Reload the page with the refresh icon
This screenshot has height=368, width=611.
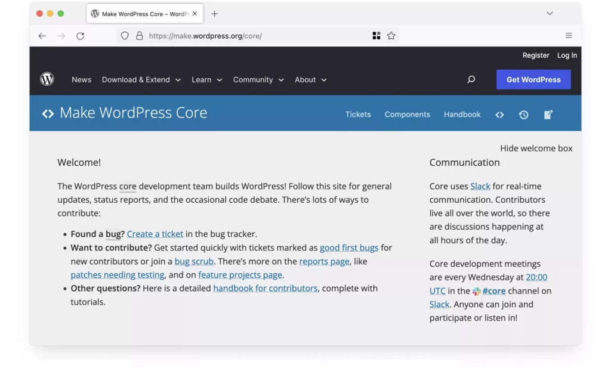81,36
